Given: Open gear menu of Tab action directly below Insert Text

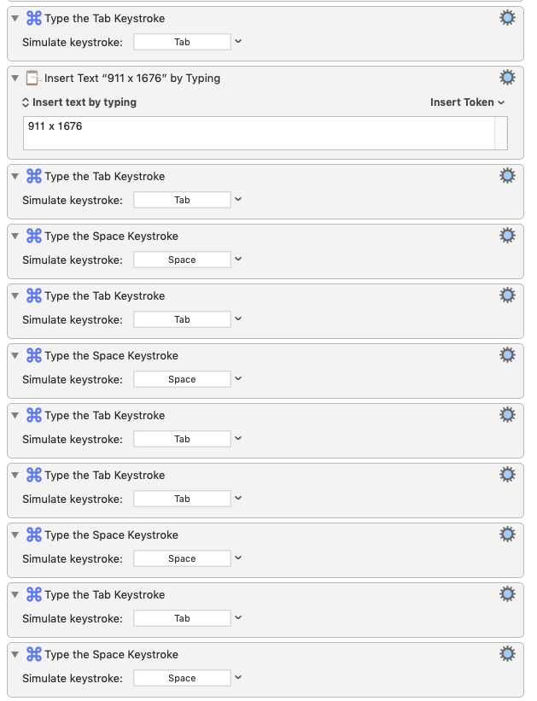Looking at the screenshot, I should click(x=507, y=176).
